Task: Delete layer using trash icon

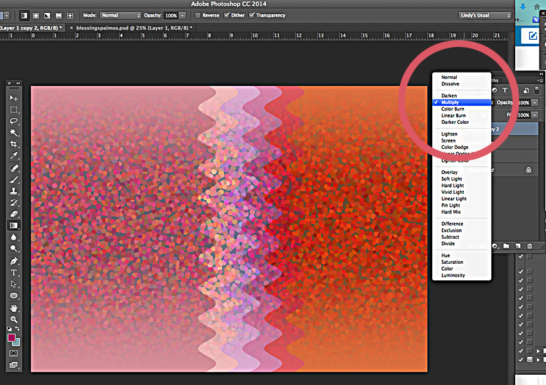Action: (529, 246)
